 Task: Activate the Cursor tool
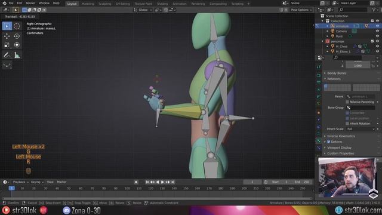(x=17, y=26)
